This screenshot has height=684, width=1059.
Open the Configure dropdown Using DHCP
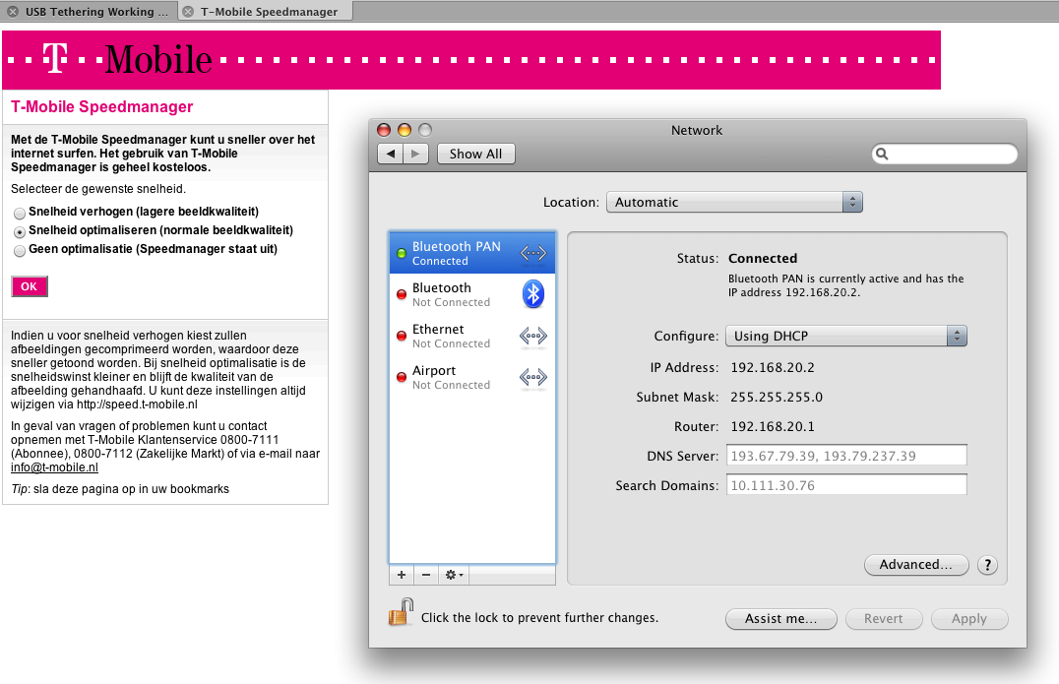(846, 336)
